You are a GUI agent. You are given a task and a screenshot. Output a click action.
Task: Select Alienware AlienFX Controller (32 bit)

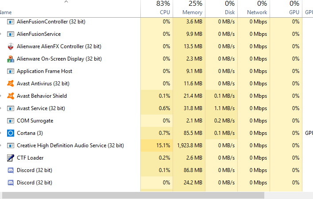pyautogui.click(x=59, y=46)
